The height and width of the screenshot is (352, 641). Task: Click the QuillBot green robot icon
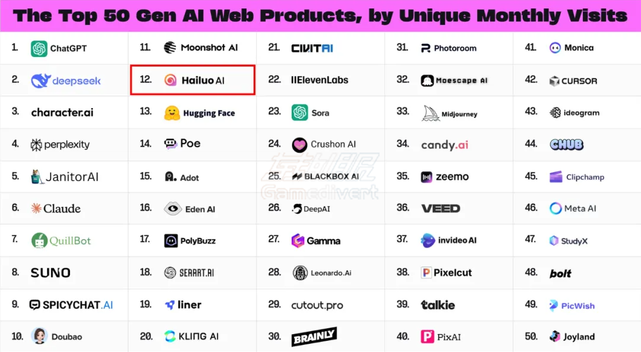tap(39, 240)
